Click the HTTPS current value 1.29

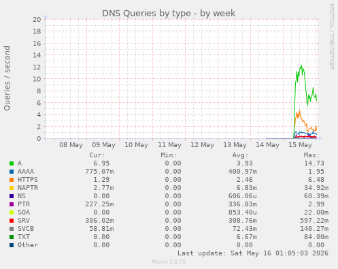click(101, 180)
